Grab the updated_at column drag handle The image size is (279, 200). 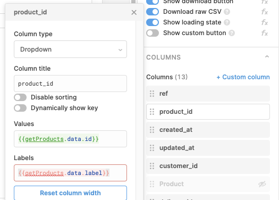[152, 148]
